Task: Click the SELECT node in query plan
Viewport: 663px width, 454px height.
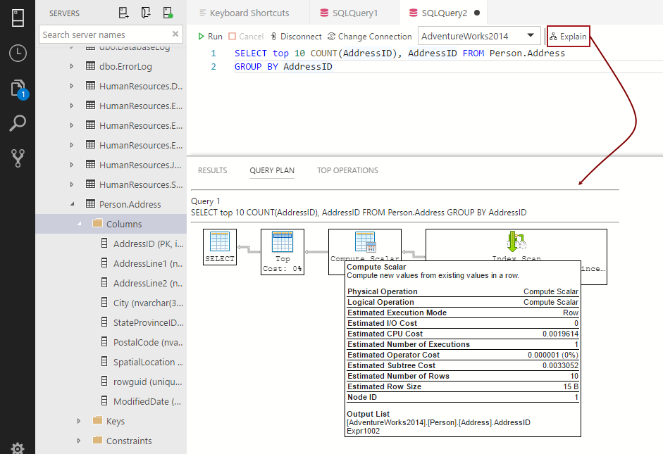Action: (x=220, y=247)
